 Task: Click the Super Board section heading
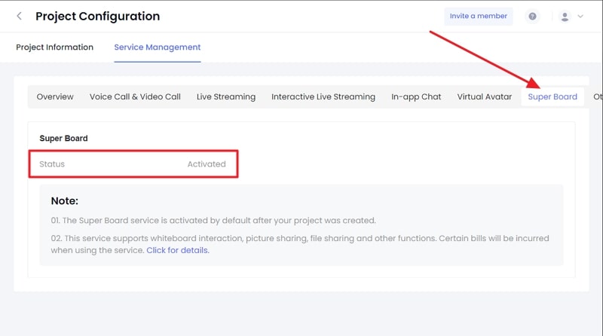point(63,139)
